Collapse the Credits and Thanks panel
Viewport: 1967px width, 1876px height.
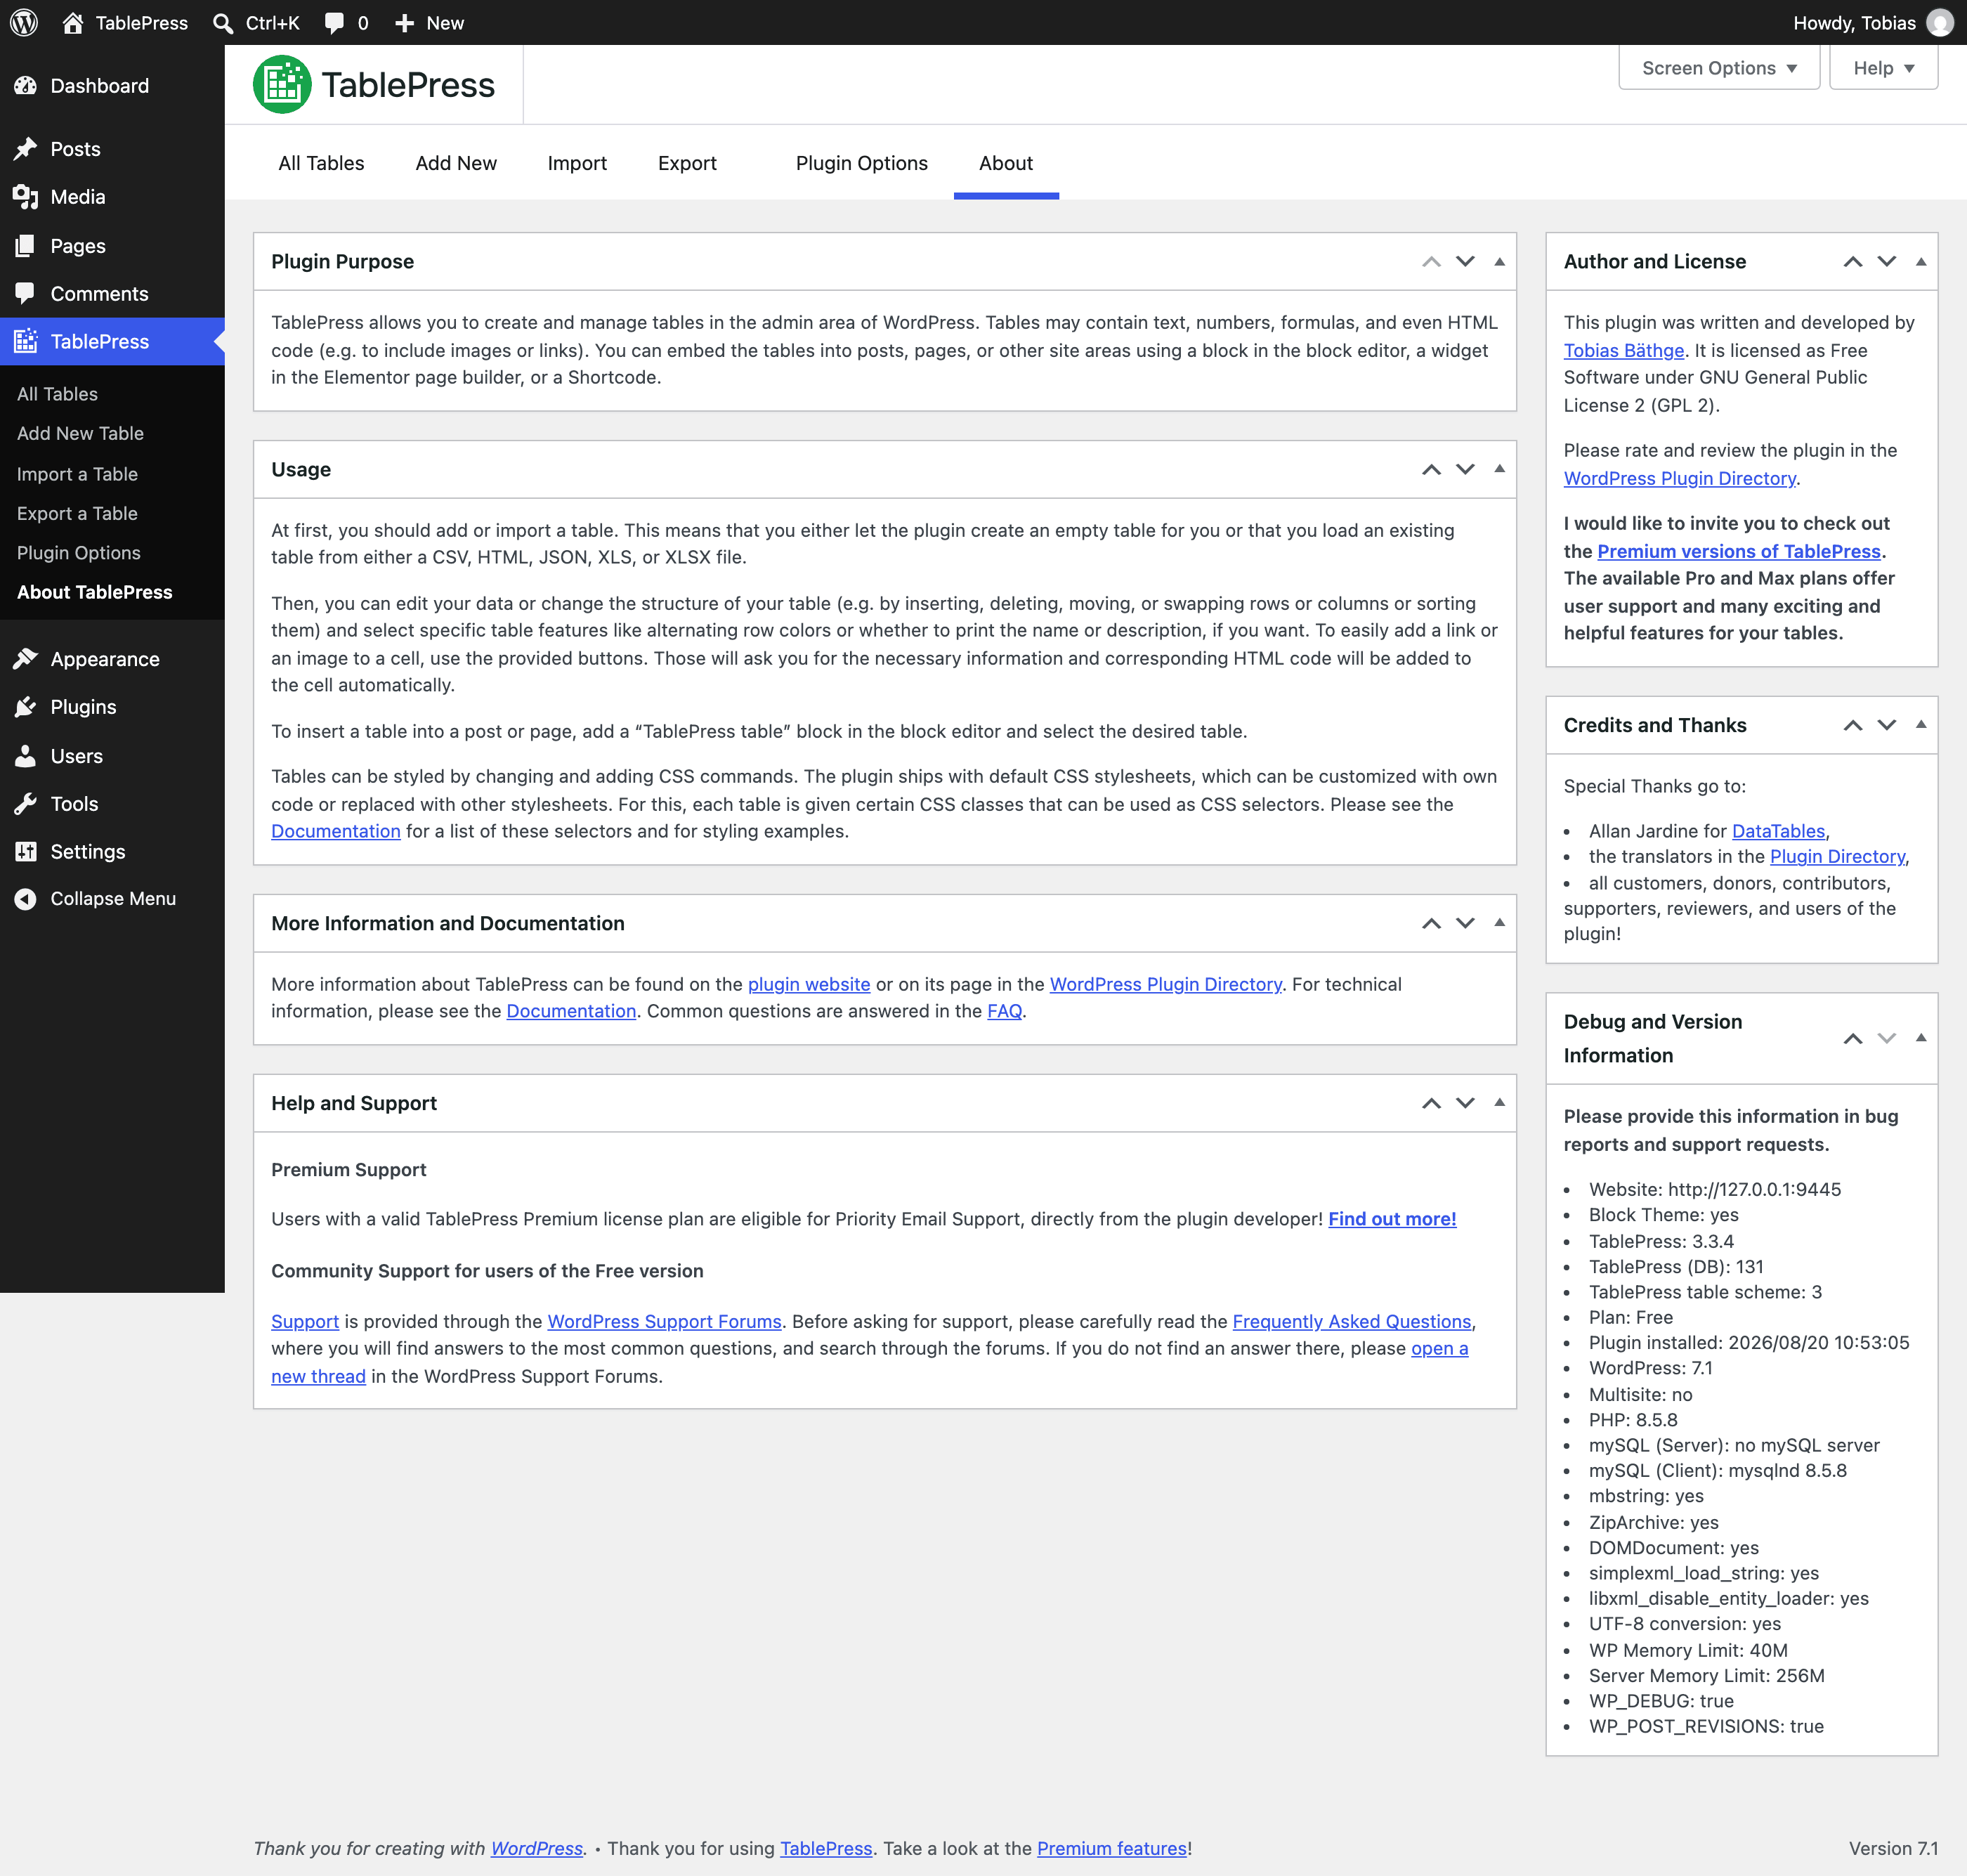pyautogui.click(x=1920, y=725)
